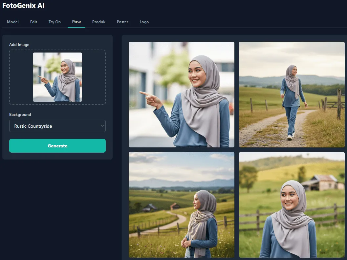The image size is (347, 260).
Task: Click the chevron on the Background selector
Action: point(102,126)
